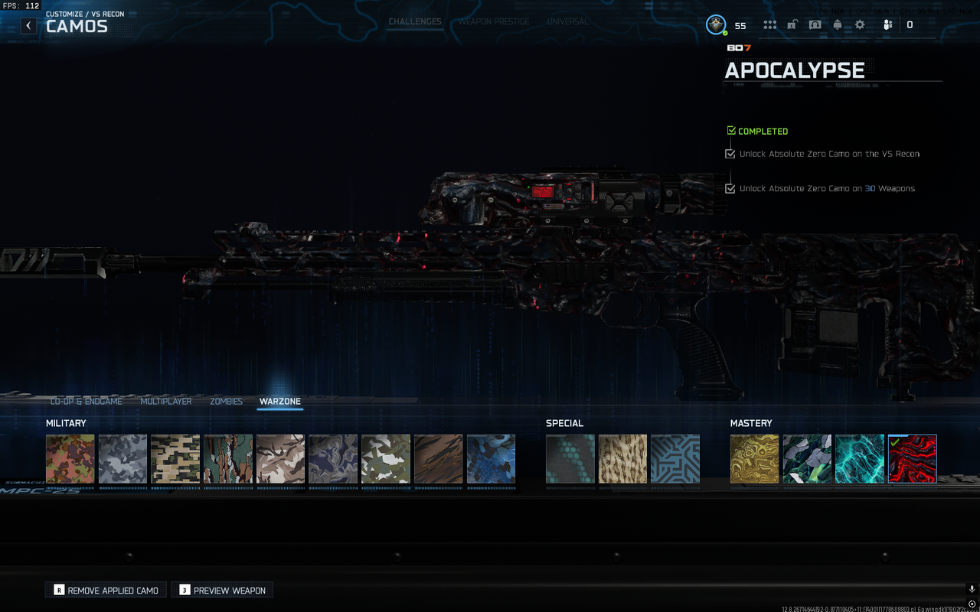Select the Warzone camo tab
980x612 pixels.
click(279, 402)
